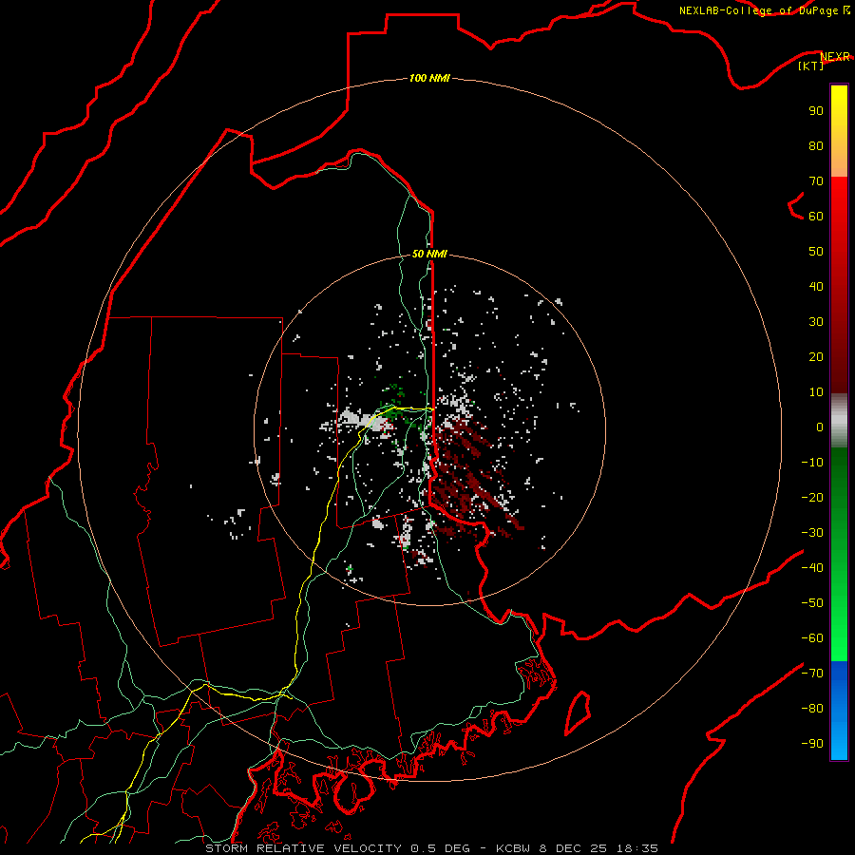
Task: Click the -90 value on velocity scale
Action: pyautogui.click(x=812, y=744)
